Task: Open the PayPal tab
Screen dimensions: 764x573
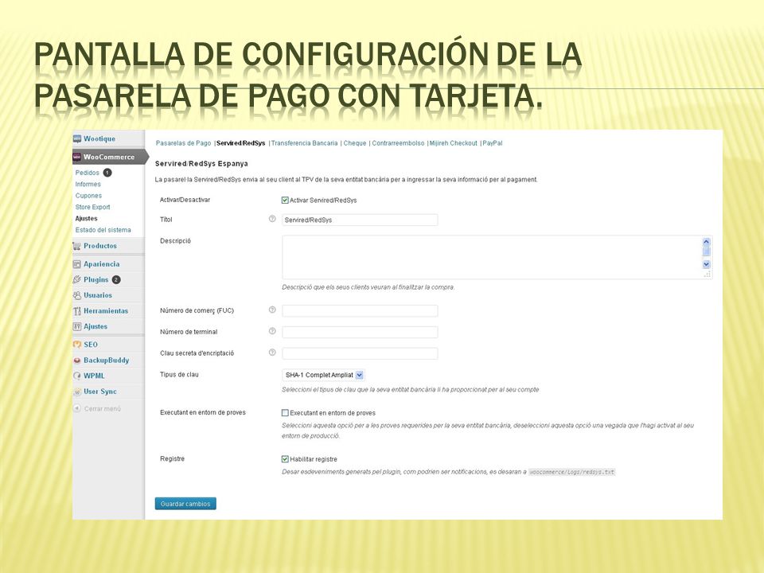Action: (x=492, y=143)
